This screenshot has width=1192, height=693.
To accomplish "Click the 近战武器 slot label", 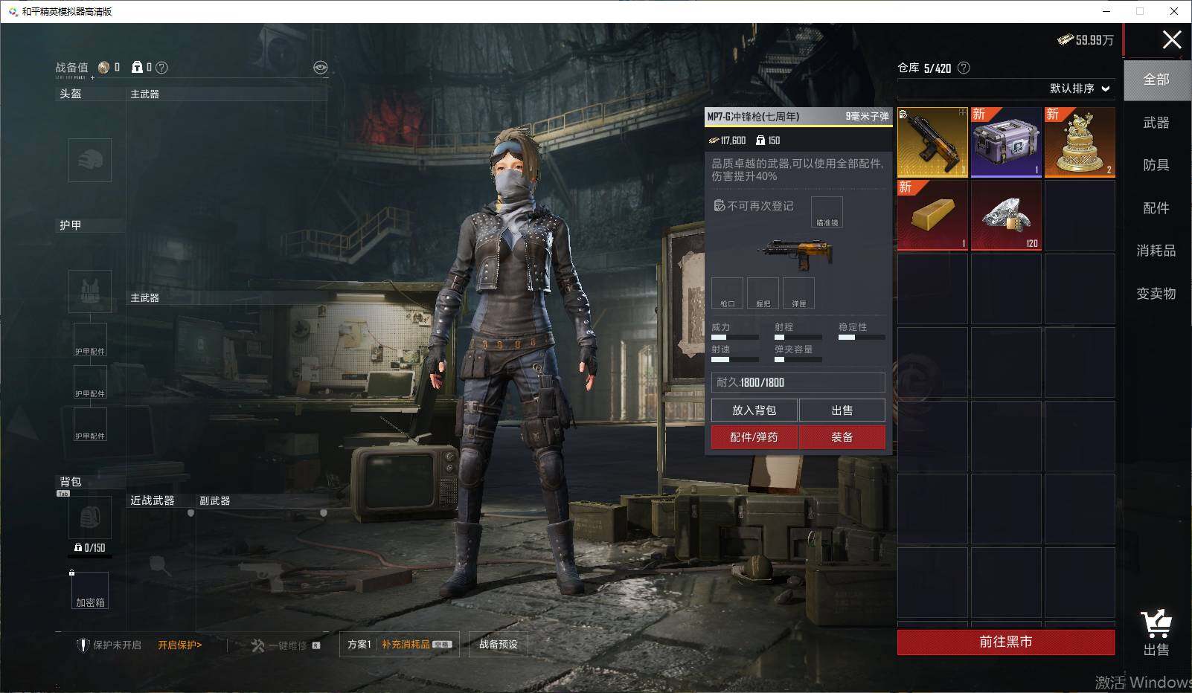I will tap(153, 501).
